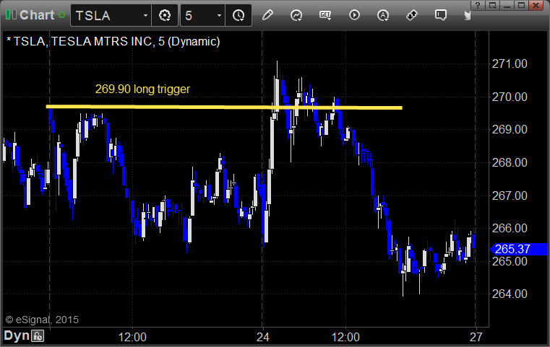550x347 pixels.
Task: Click the 269.90 long trigger text label
Action: click(x=142, y=89)
